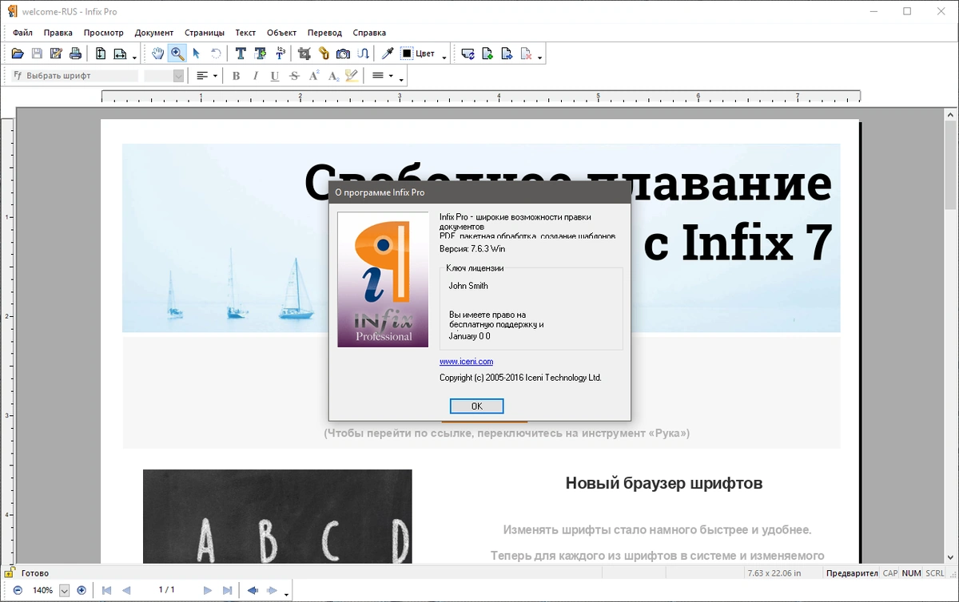Click the zoom out minus button
This screenshot has width=959, height=602.
(18, 590)
